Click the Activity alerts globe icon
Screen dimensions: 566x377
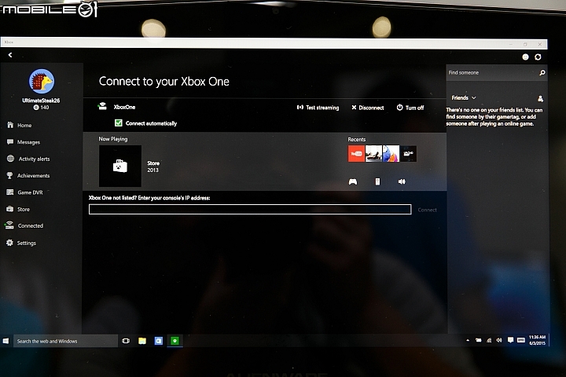[10, 159]
